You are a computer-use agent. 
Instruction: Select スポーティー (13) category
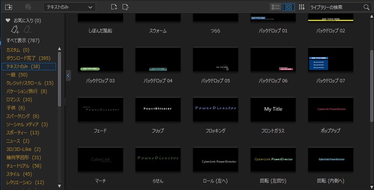[x=23, y=132]
